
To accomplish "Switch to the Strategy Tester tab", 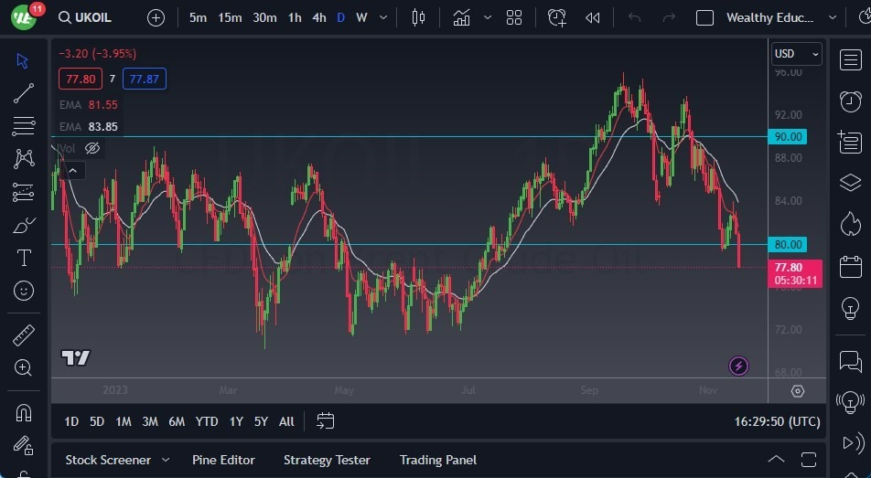I will 327,460.
